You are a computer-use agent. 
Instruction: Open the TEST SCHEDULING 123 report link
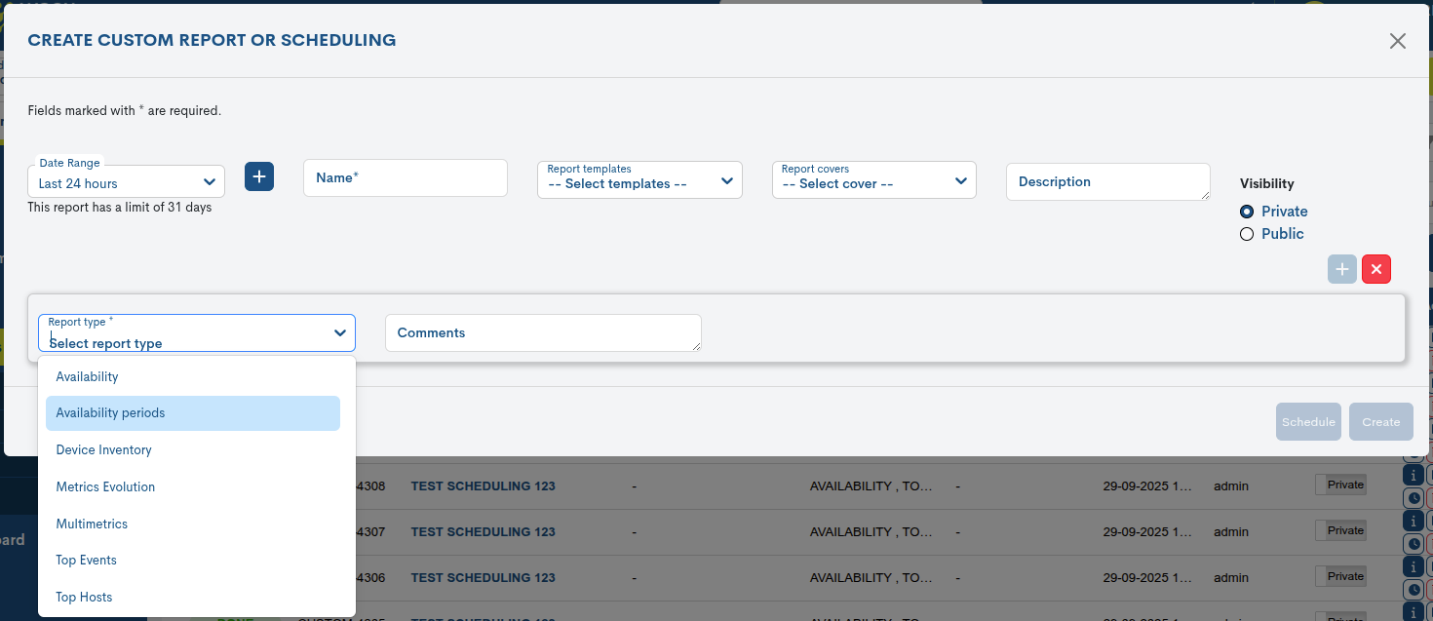[x=482, y=485]
